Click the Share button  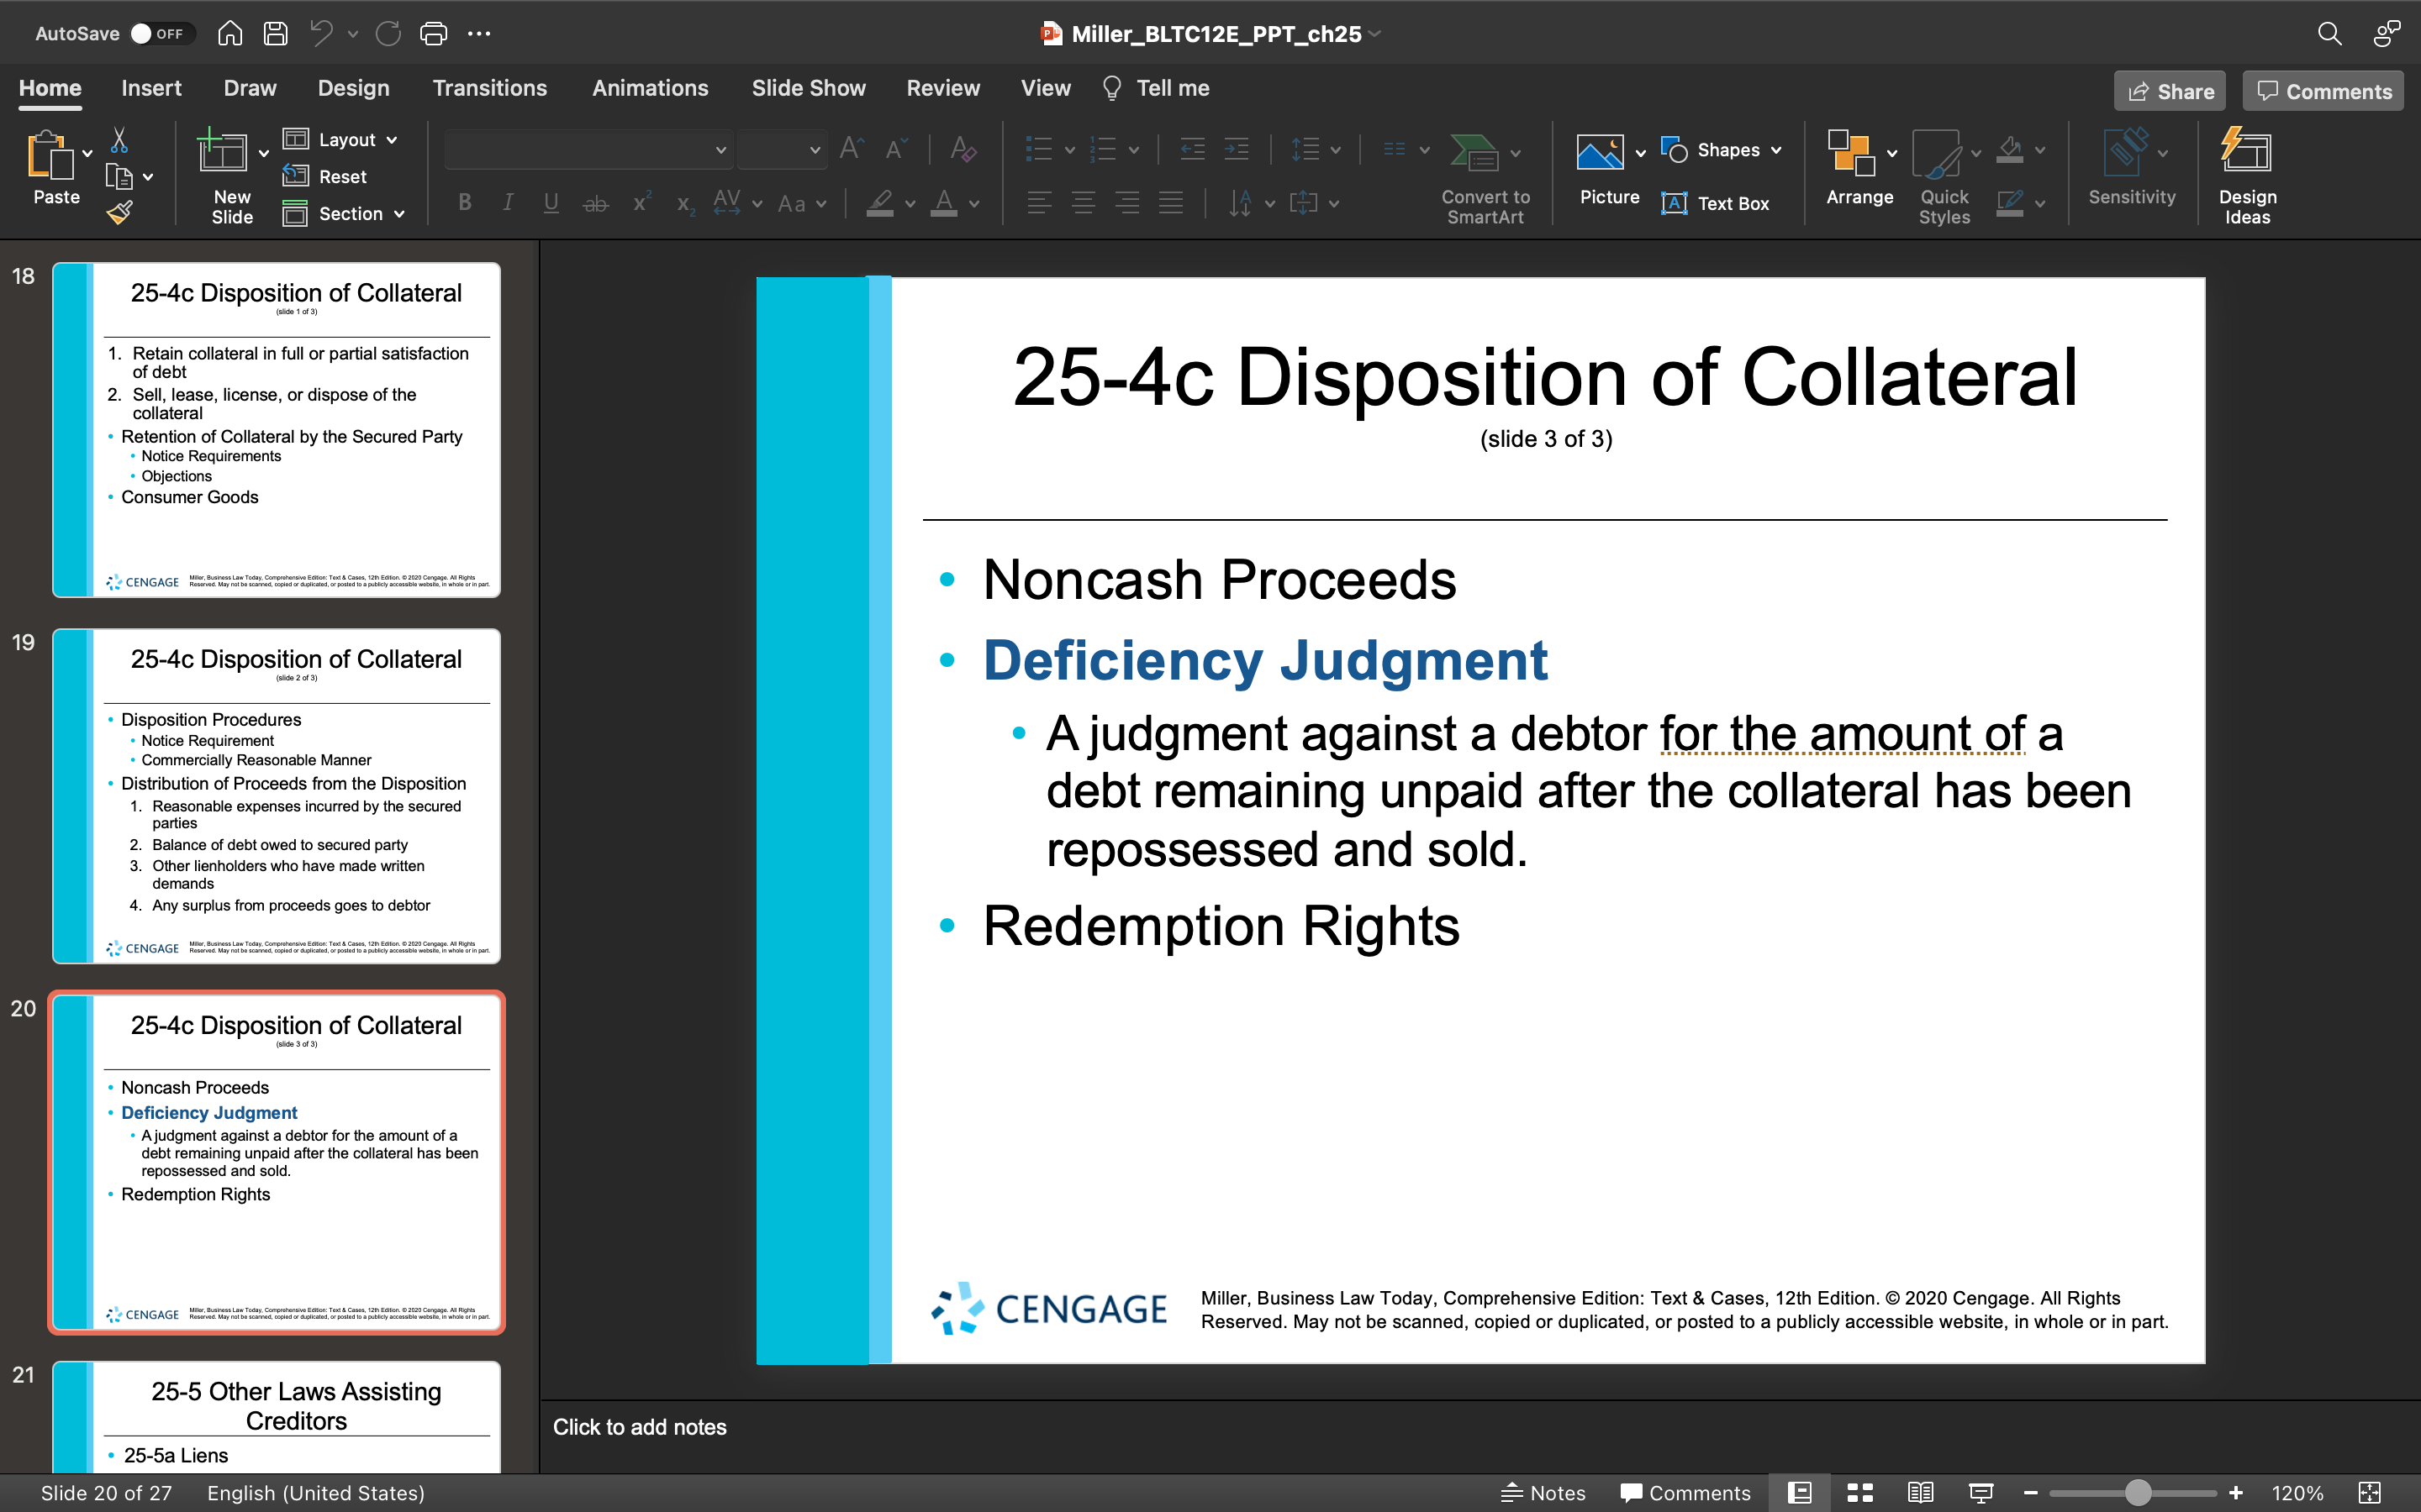click(x=2170, y=91)
